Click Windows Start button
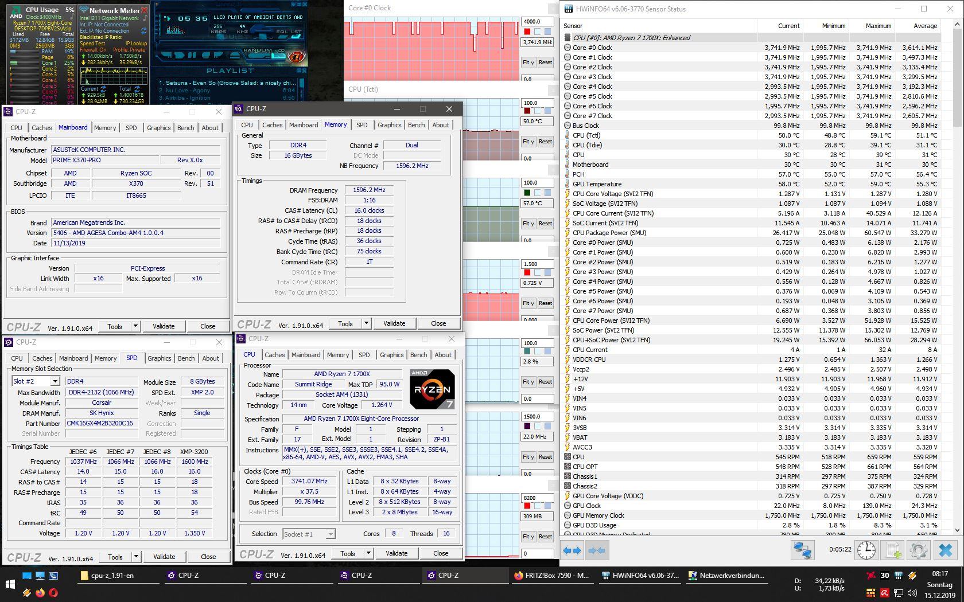The width and height of the screenshot is (964, 602). [x=10, y=584]
